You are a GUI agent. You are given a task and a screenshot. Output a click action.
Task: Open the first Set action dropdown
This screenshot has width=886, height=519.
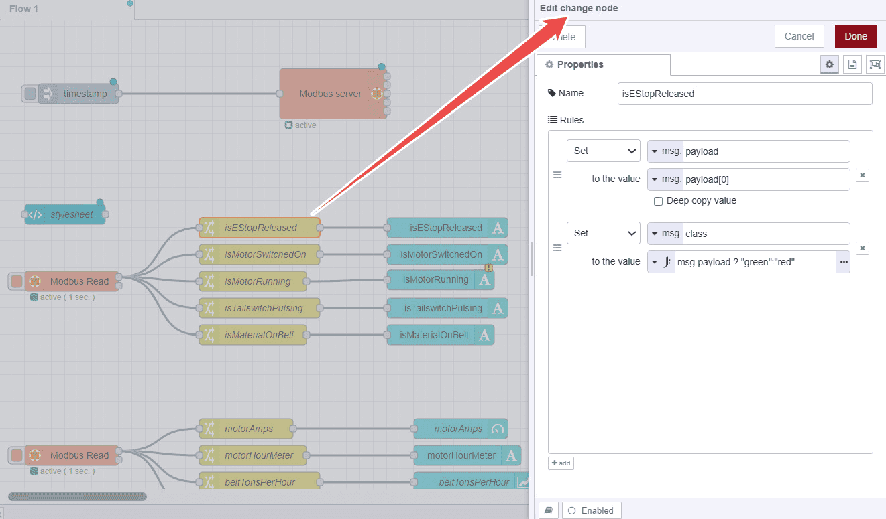603,151
